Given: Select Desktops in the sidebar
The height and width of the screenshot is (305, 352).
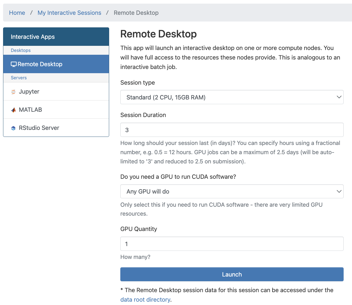Looking at the screenshot, I should (x=21, y=50).
